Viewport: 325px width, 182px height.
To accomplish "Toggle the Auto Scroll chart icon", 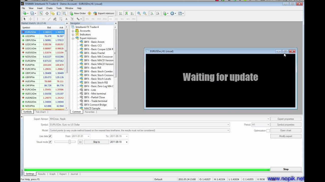I will [152, 13].
